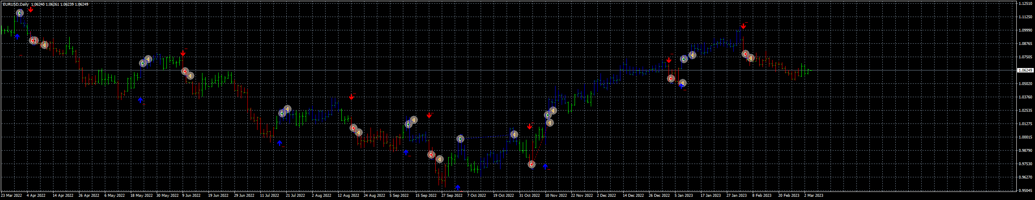The height and width of the screenshot is (200, 1035).
Task: Select the 9 Jun 2022 date label
Action: 191,196
